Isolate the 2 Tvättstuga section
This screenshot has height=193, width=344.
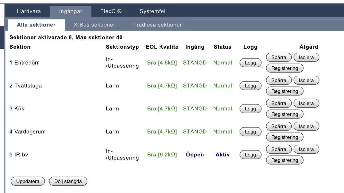pos(306,80)
